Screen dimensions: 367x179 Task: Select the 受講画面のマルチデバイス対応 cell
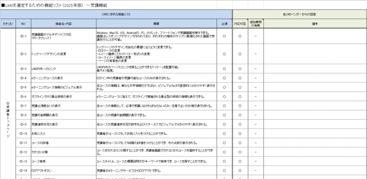(63, 36)
